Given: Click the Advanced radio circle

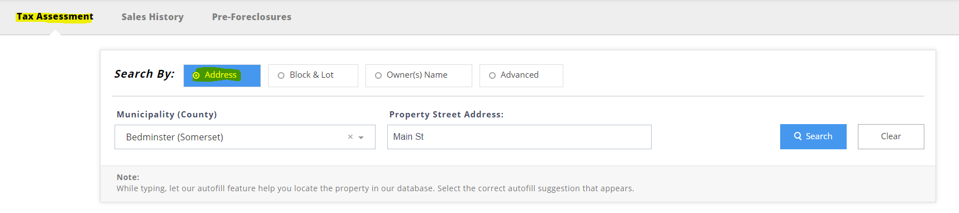Looking at the screenshot, I should pos(492,75).
